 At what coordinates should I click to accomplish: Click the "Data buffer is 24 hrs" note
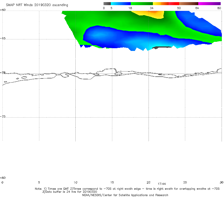click(70, 192)
